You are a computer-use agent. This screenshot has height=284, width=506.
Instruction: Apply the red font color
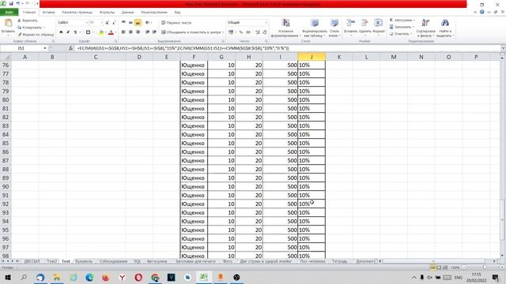coord(111,32)
